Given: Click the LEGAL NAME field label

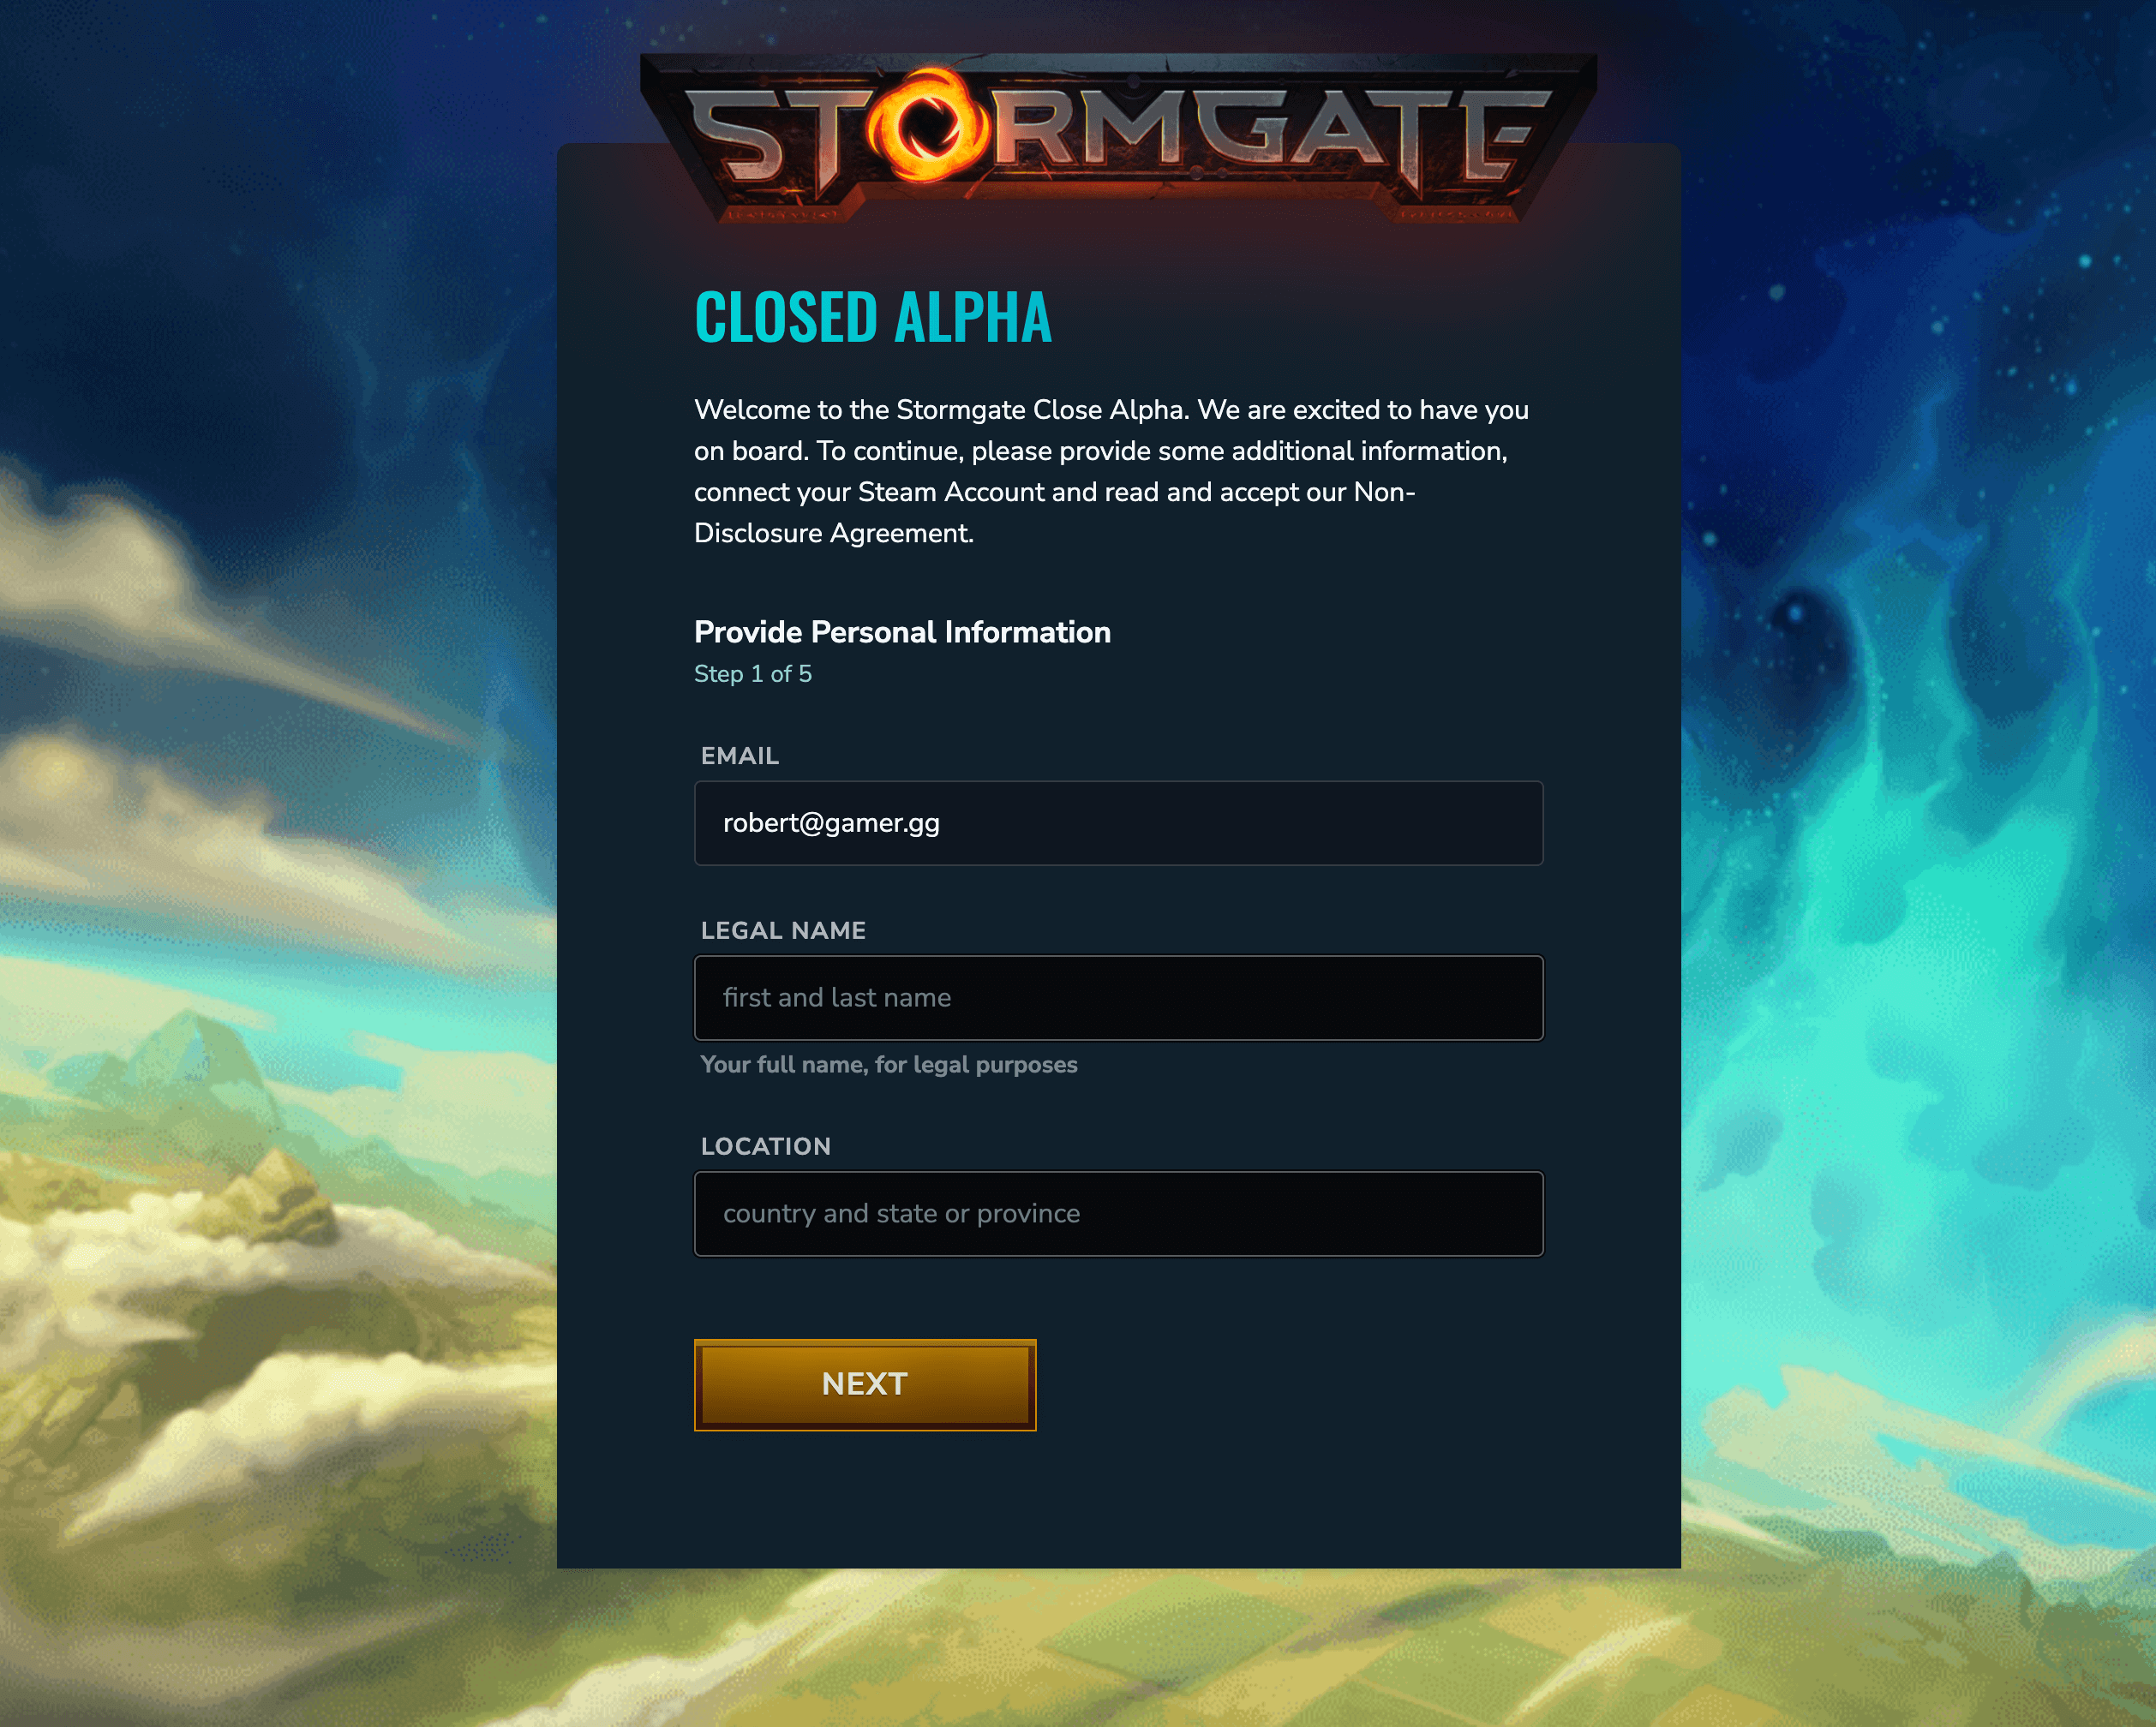Looking at the screenshot, I should pyautogui.click(x=783, y=930).
